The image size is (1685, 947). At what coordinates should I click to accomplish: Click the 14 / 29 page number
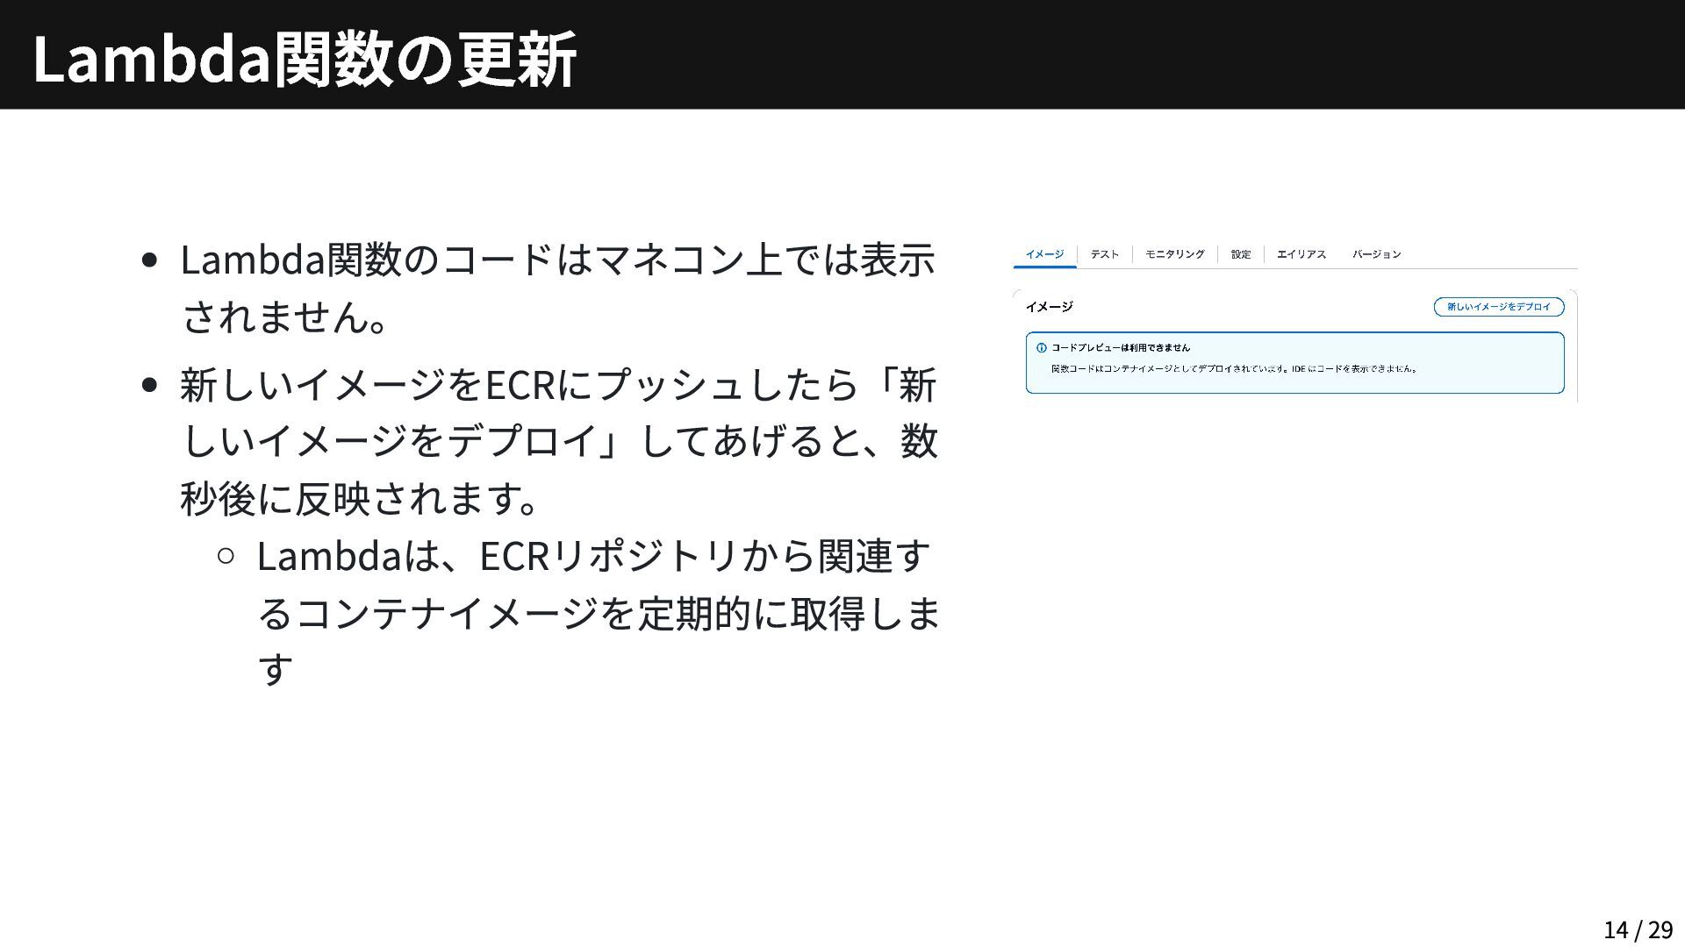[1638, 929]
